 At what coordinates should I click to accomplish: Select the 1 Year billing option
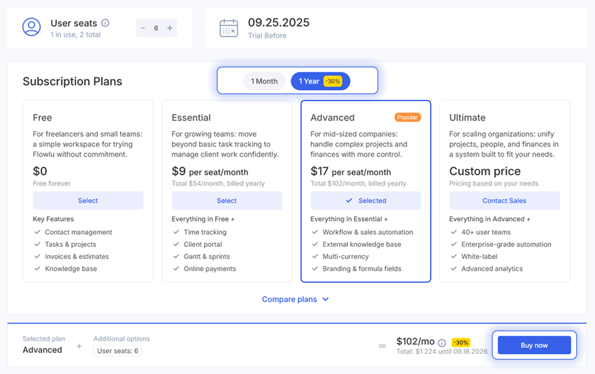pyautogui.click(x=320, y=81)
